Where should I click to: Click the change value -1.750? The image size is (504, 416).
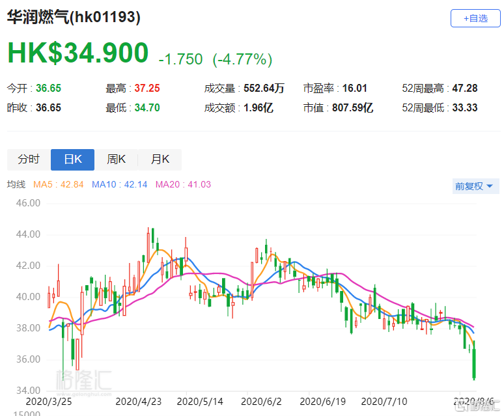180,59
